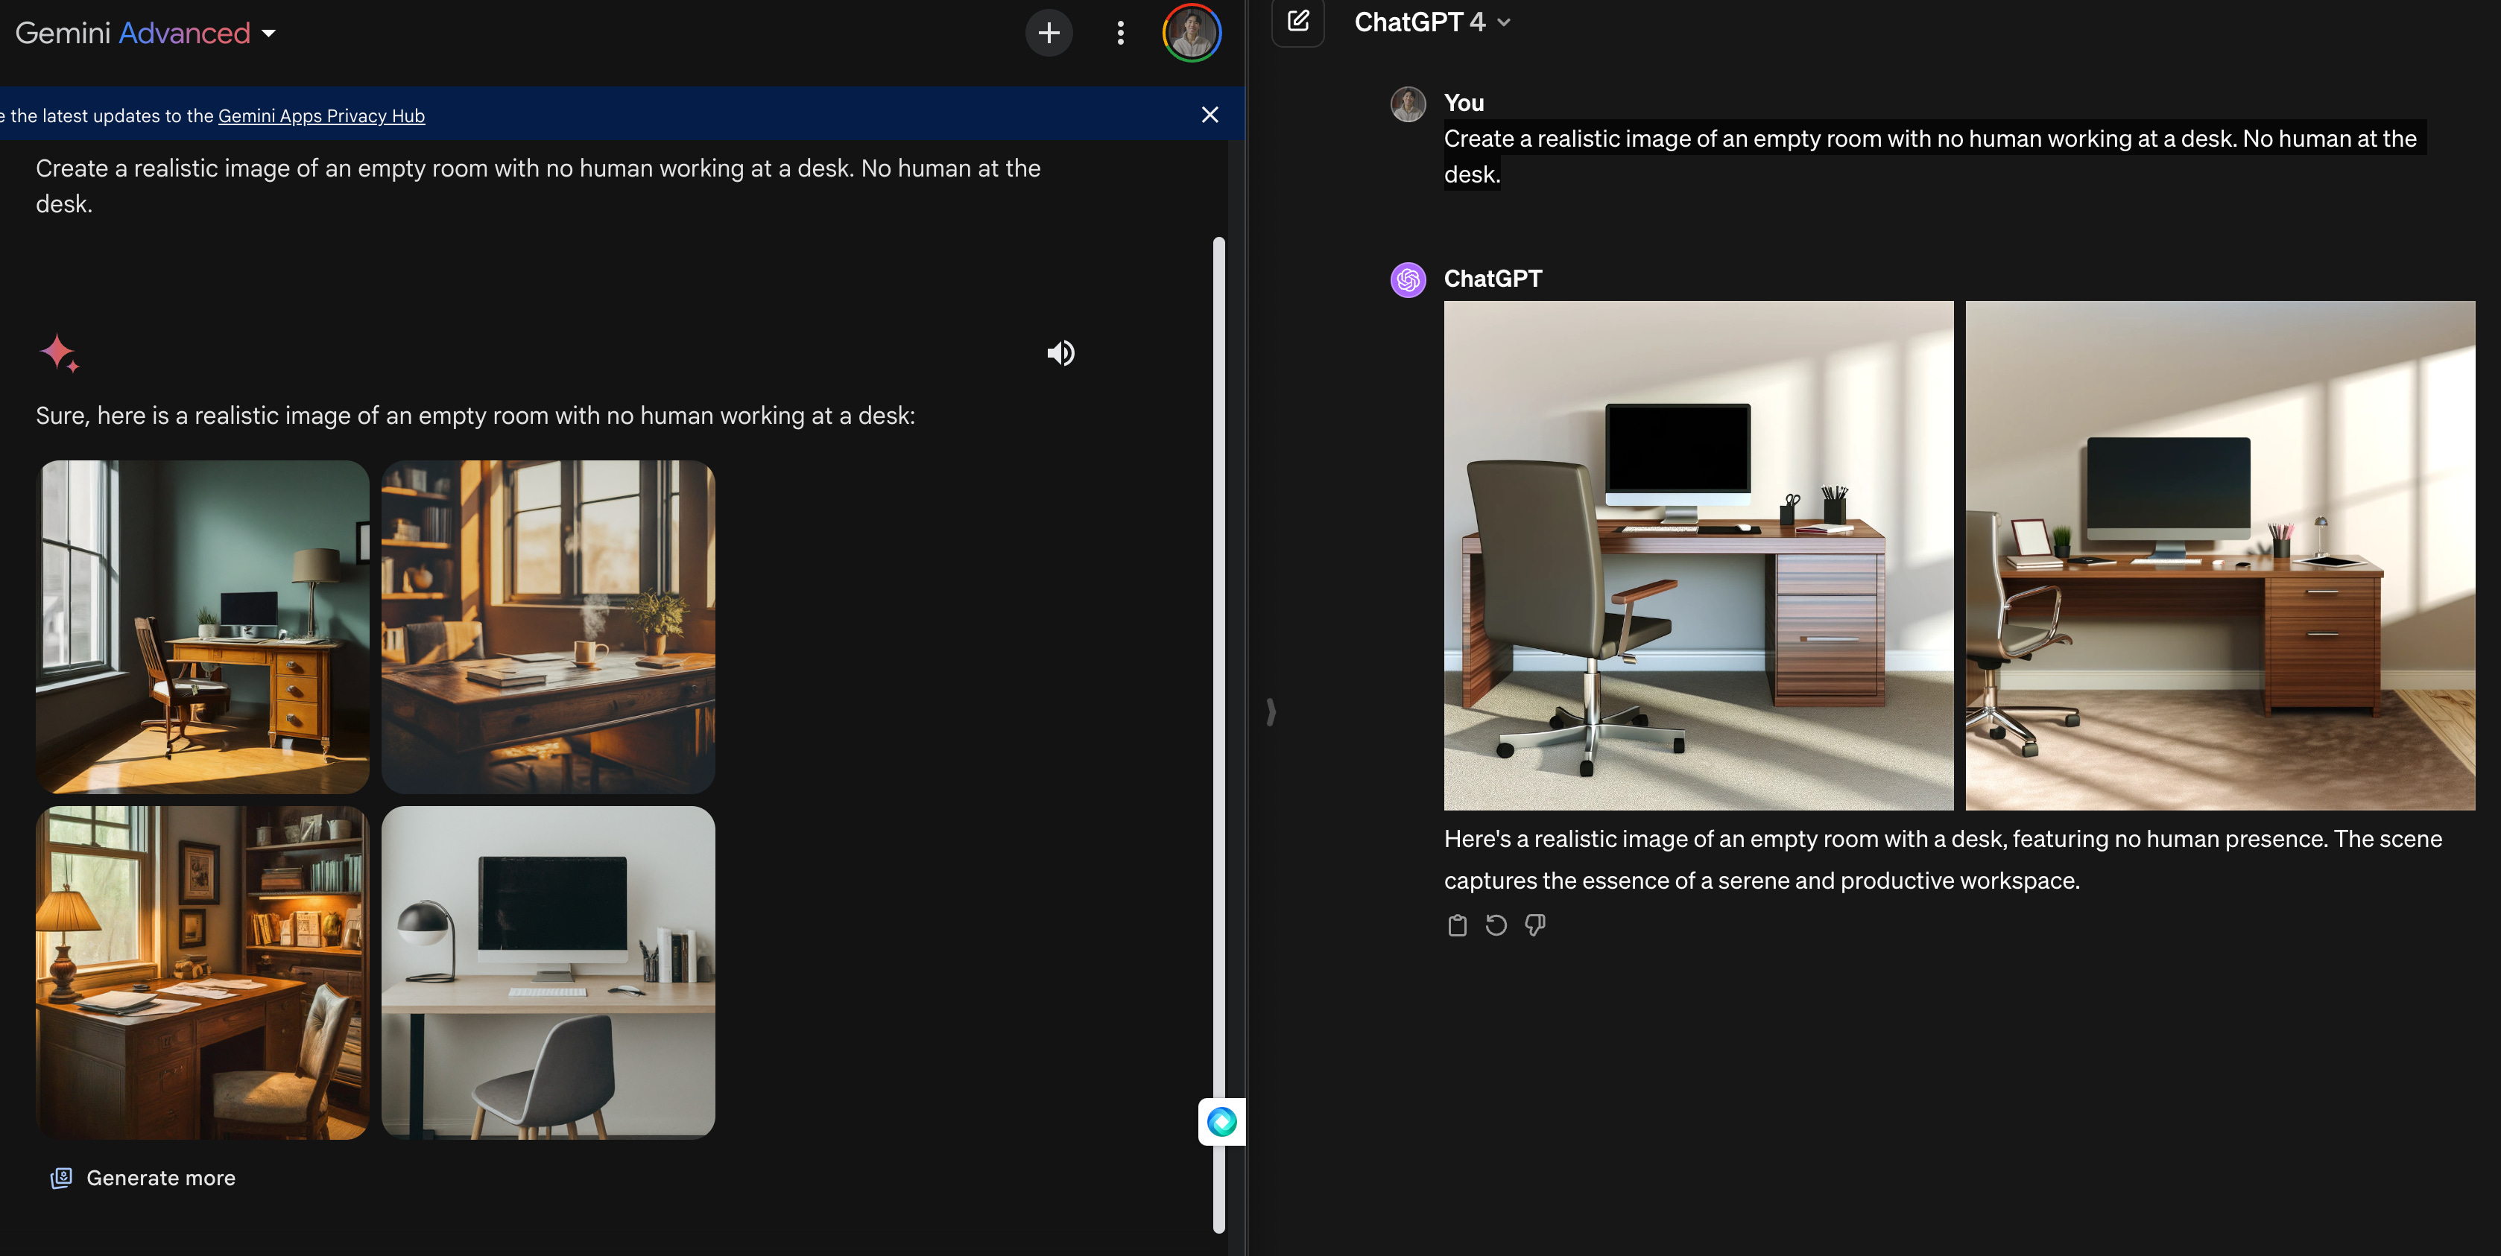Play the Gemini response with the speaker icon
This screenshot has width=2501, height=1256.
click(x=1060, y=353)
